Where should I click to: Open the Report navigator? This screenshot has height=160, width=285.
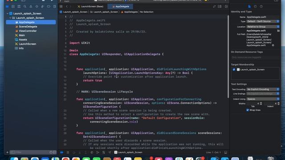tap(54, 7)
